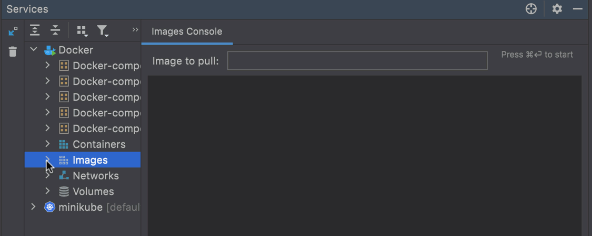Select the minikube Kubernetes item
The height and width of the screenshot is (236, 592).
coord(80,207)
